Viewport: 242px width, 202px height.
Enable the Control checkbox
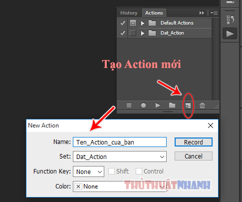139,171
